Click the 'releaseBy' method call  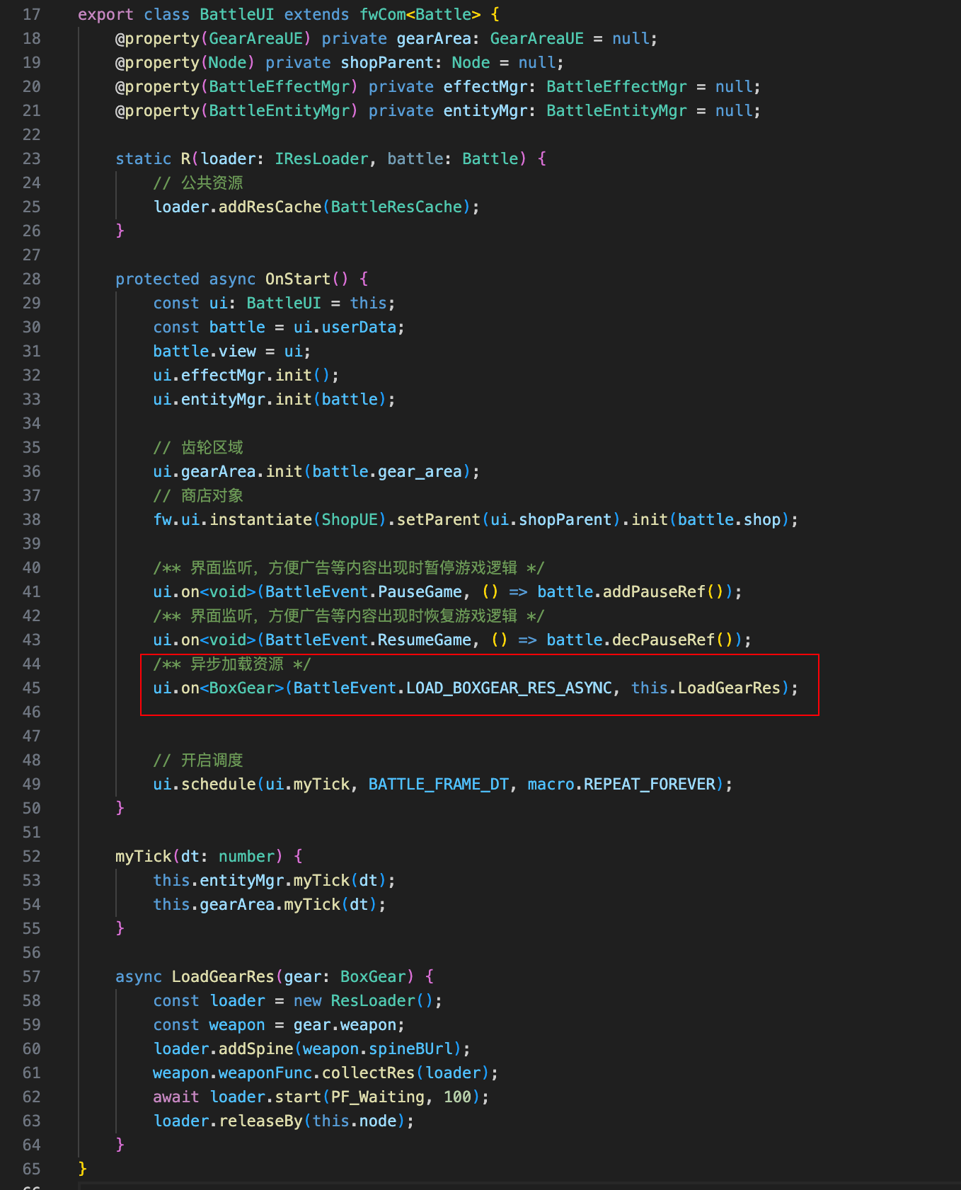coord(260,1121)
